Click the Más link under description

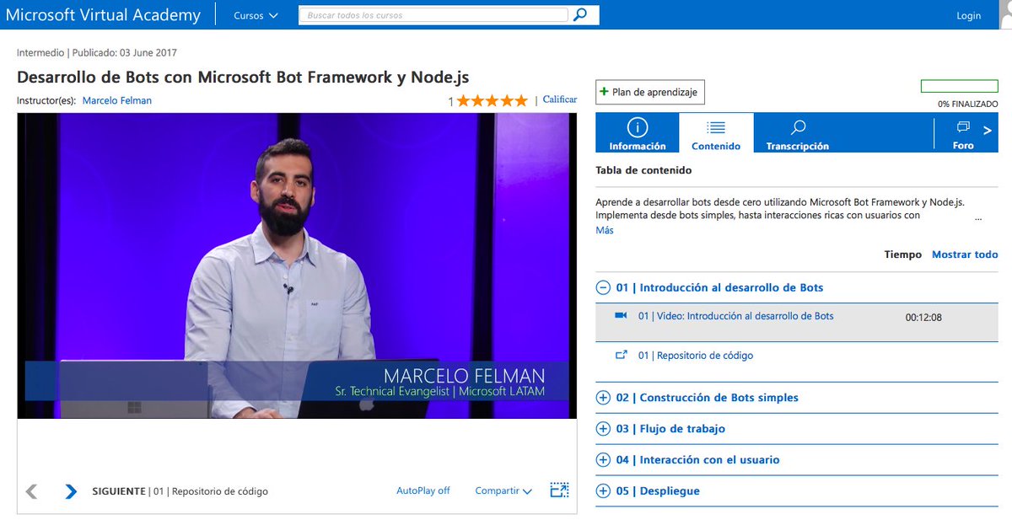point(605,230)
